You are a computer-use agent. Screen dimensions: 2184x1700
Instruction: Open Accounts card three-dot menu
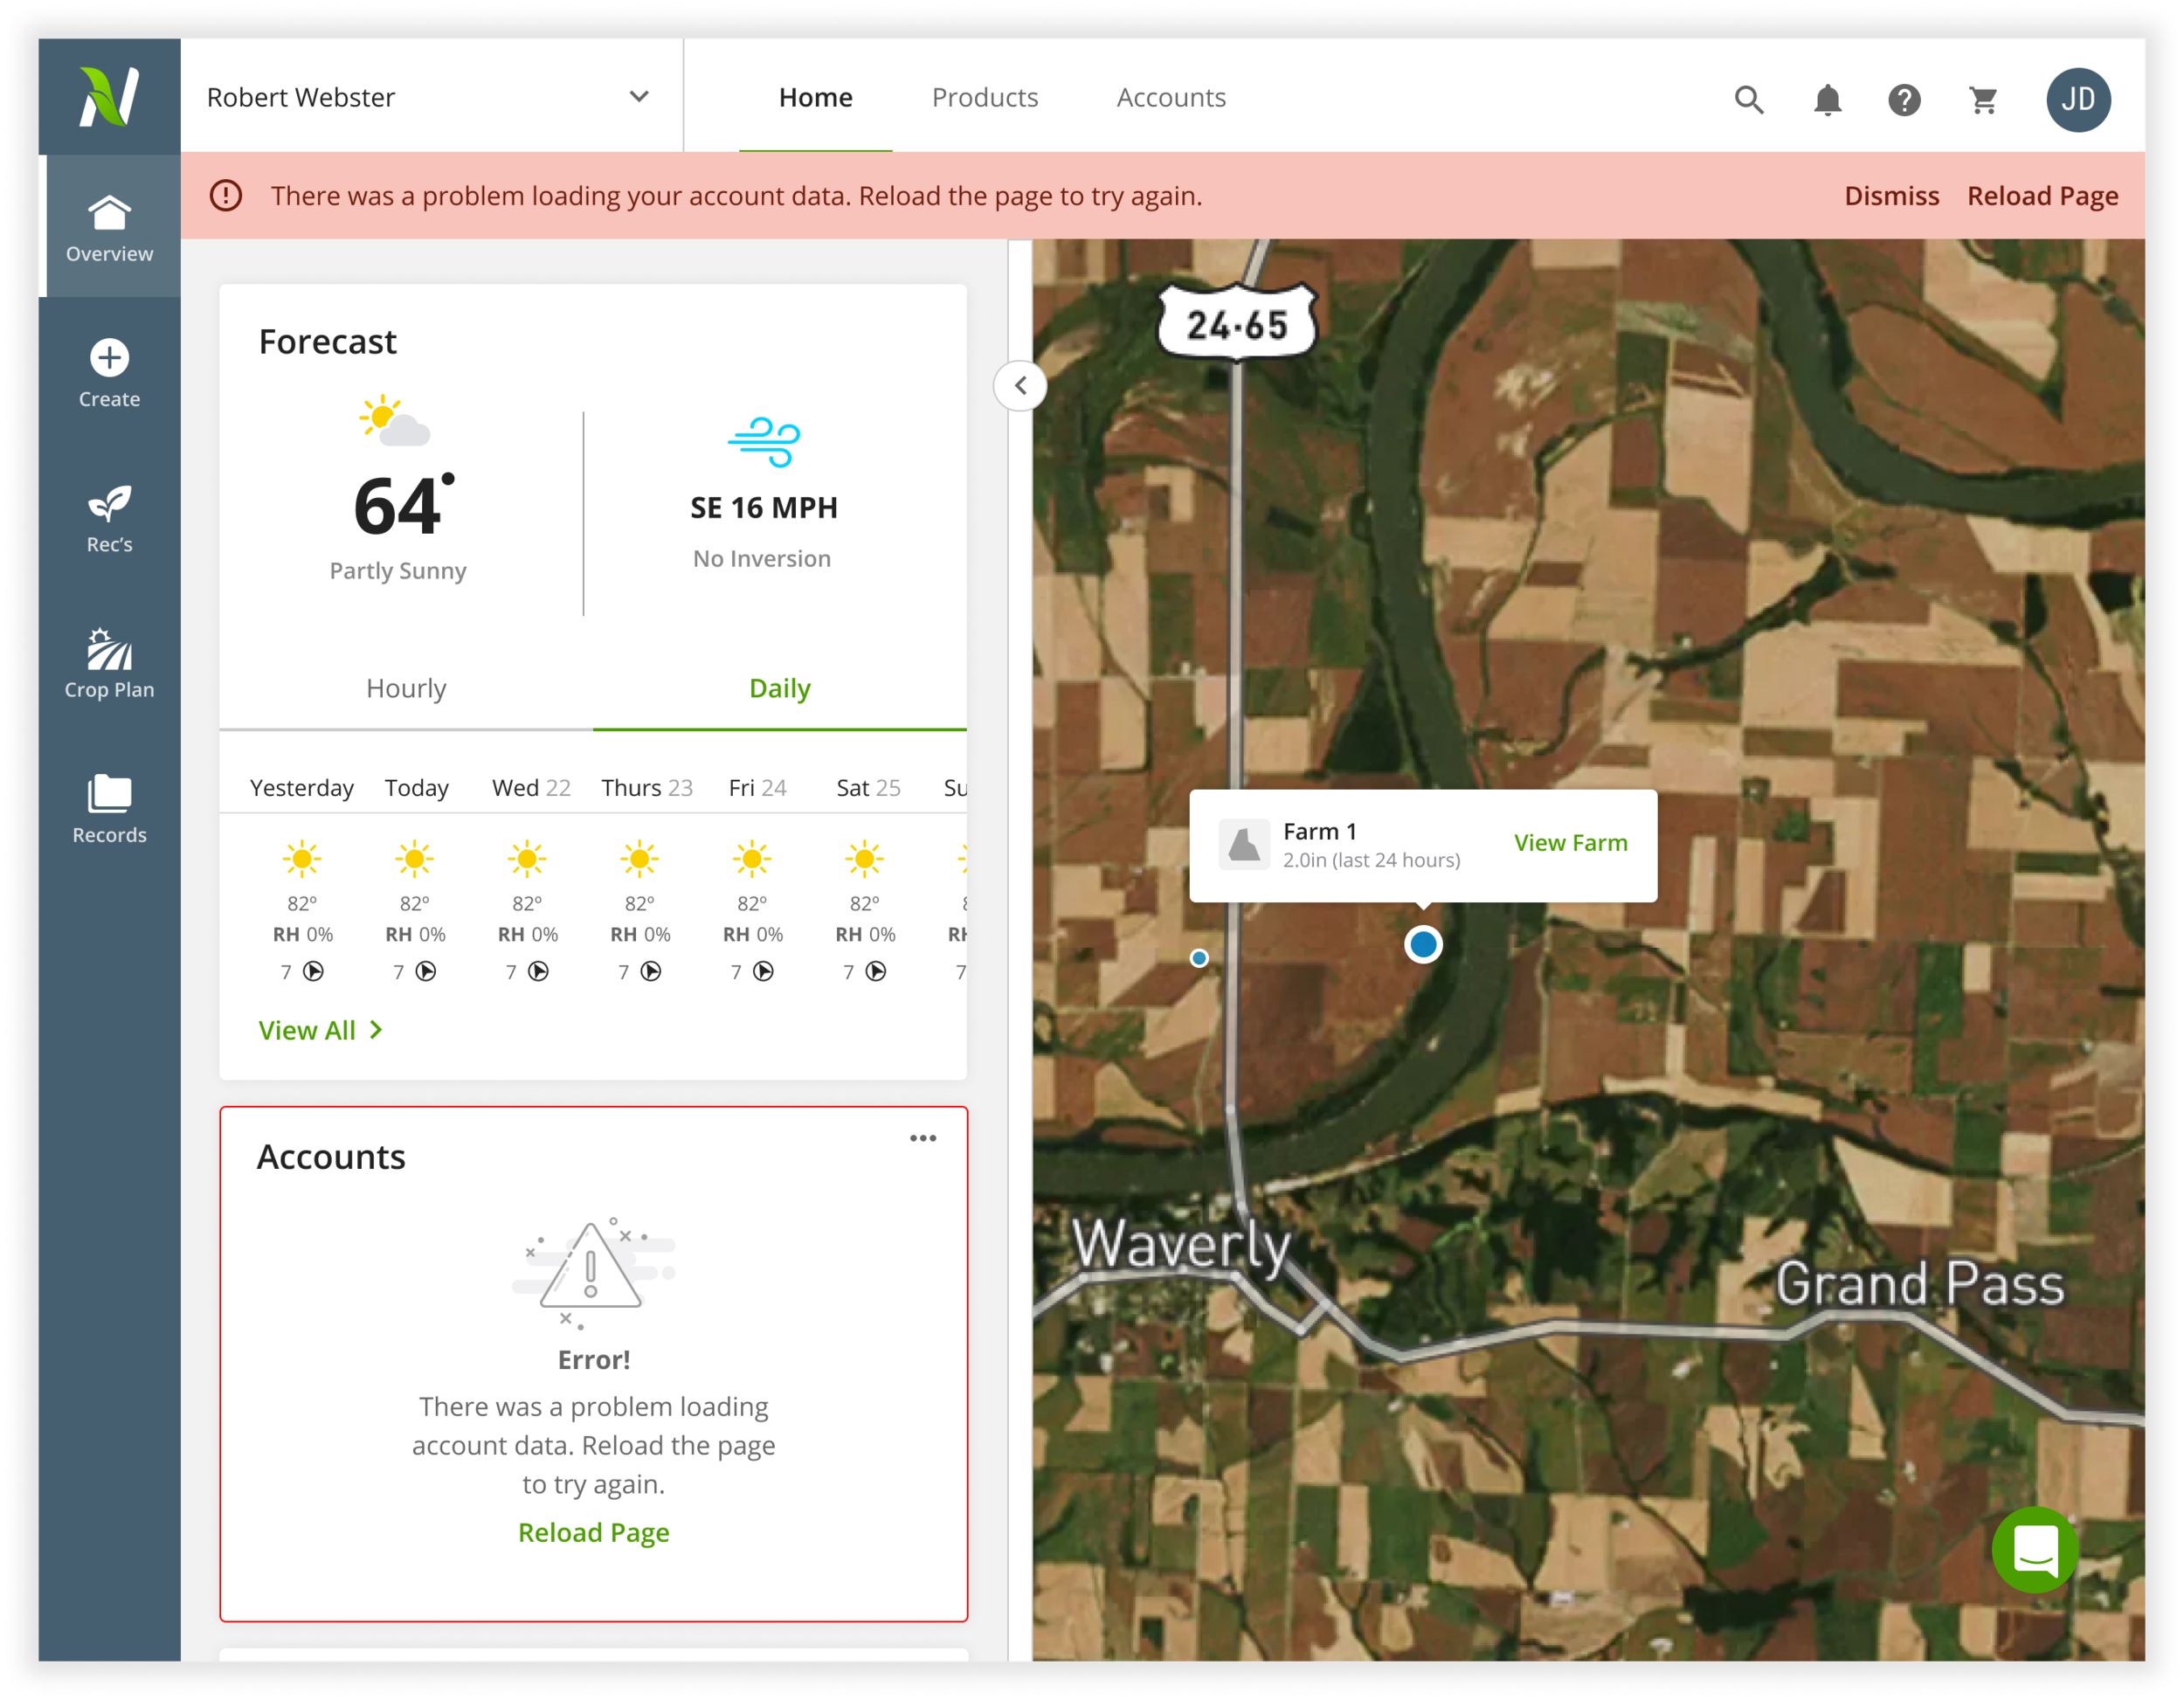tap(922, 1138)
